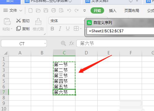
Task: Click the 剪切 cut button
Action: [x=23, y=21]
